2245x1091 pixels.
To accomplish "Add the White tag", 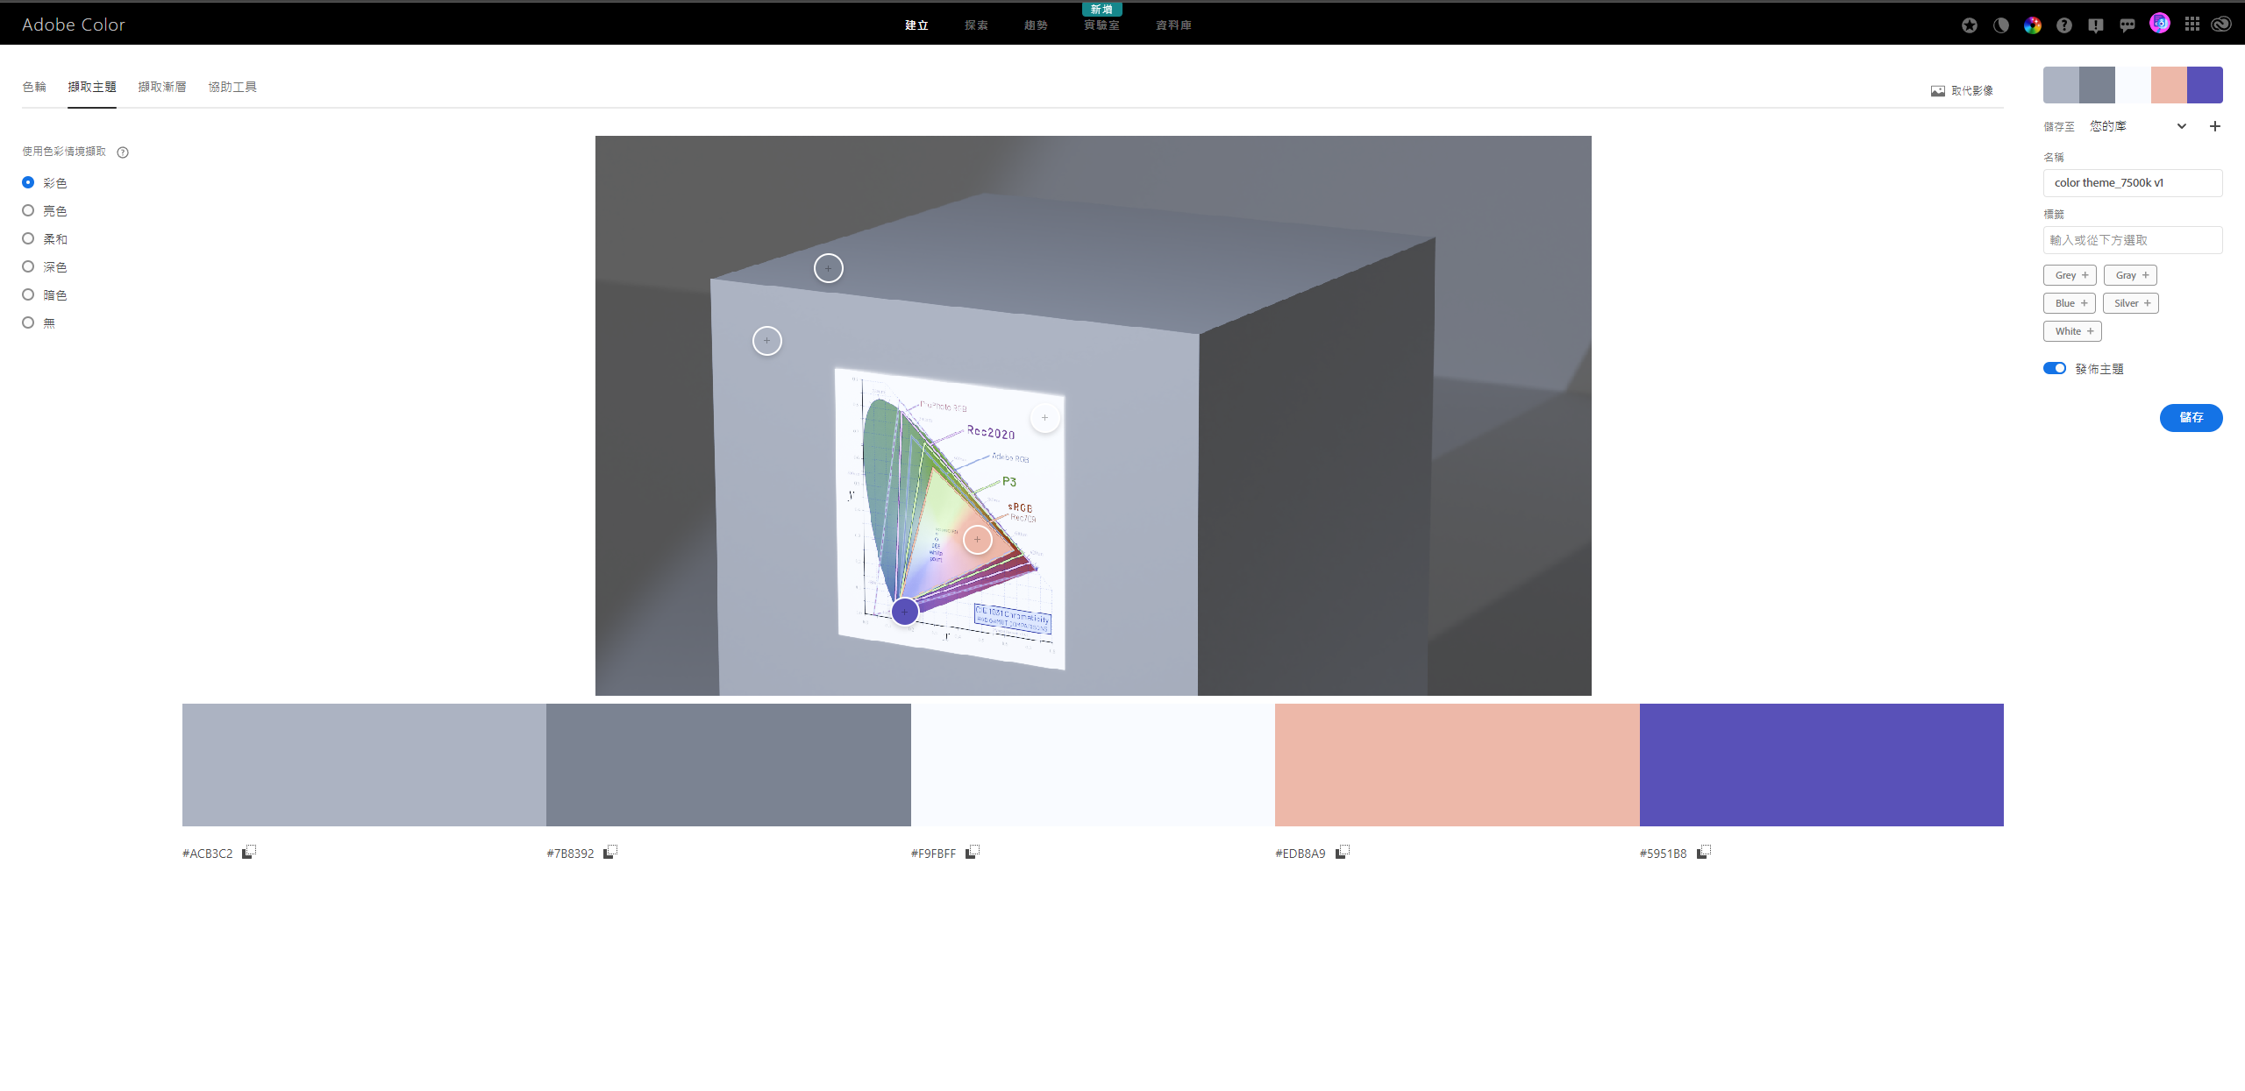I will 2072,331.
